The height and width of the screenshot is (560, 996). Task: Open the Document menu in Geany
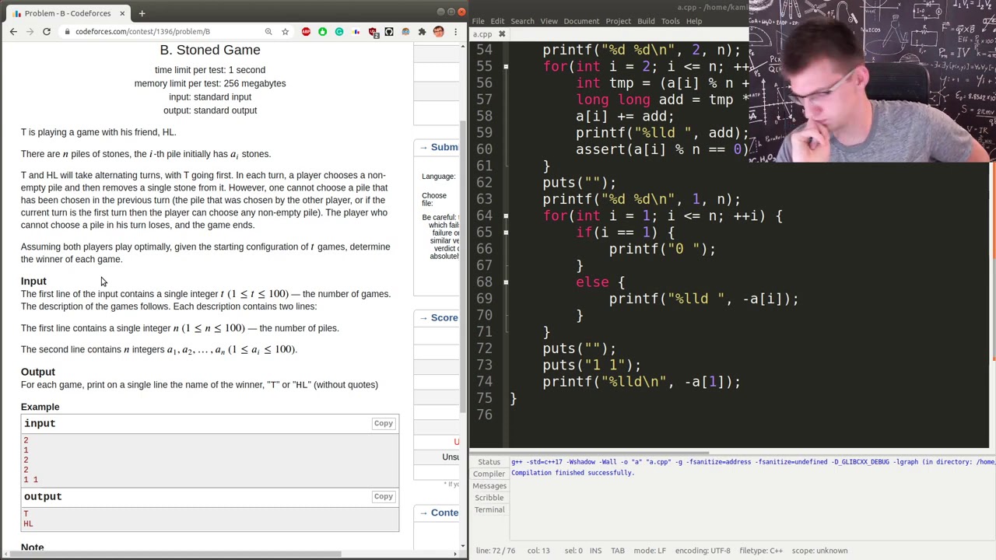pos(581,21)
